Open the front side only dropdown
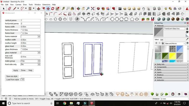189x106 pixels. pyautogui.click(x=39, y=64)
